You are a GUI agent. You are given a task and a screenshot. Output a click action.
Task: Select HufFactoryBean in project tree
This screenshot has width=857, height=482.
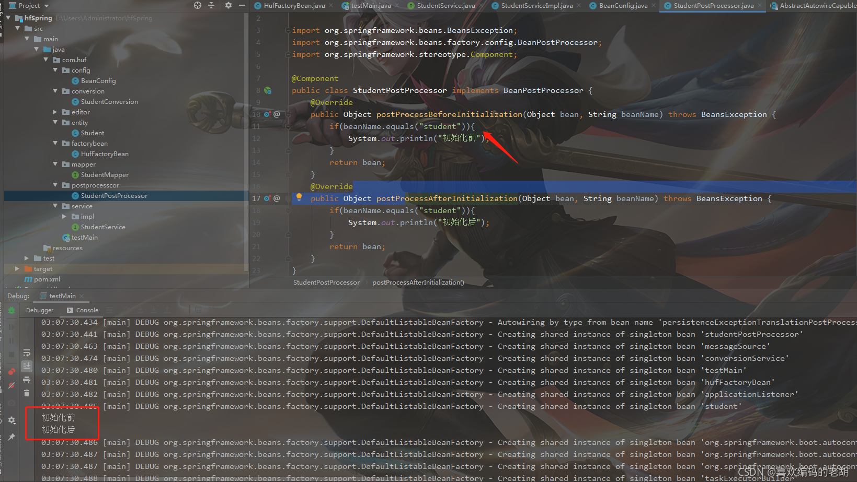[x=105, y=154]
